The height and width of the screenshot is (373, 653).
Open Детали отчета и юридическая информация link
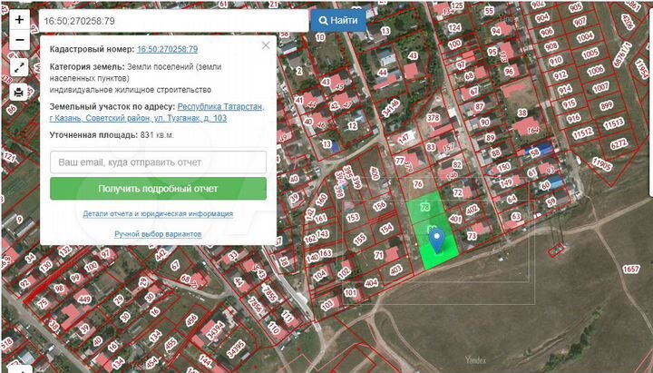pos(158,214)
